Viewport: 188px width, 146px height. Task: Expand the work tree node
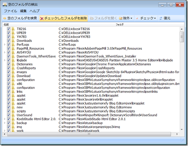[x=4, y=131]
